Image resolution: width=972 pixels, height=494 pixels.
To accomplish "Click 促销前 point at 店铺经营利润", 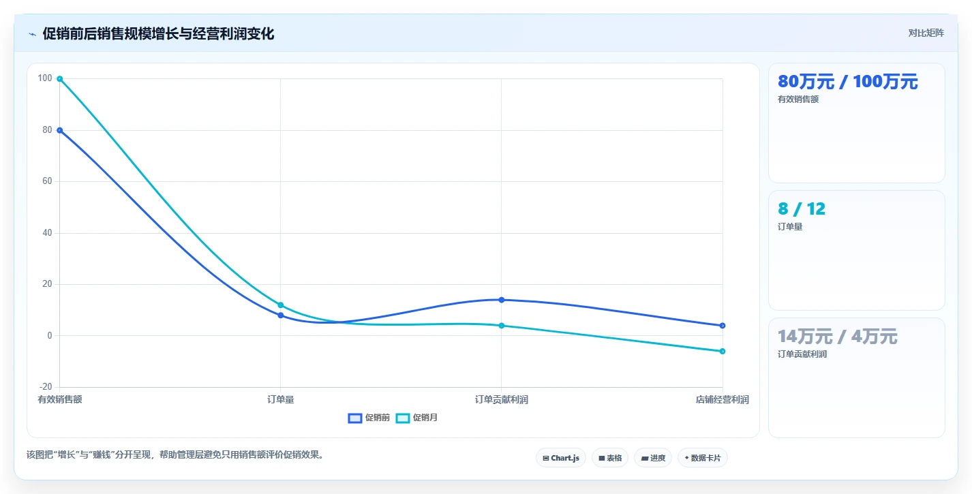I will point(722,325).
